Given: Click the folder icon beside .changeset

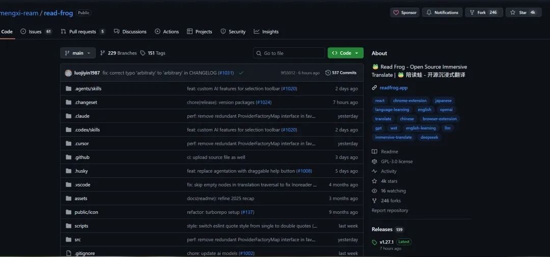Looking at the screenshot, I should pyautogui.click(x=68, y=103).
